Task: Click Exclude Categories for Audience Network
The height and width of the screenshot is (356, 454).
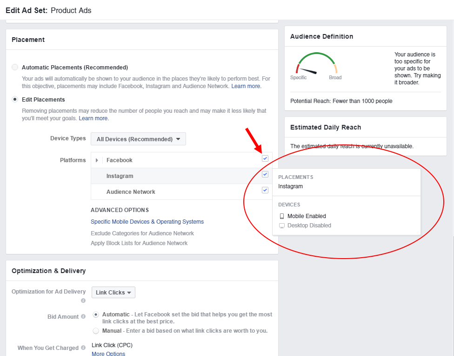Action: 142,233
